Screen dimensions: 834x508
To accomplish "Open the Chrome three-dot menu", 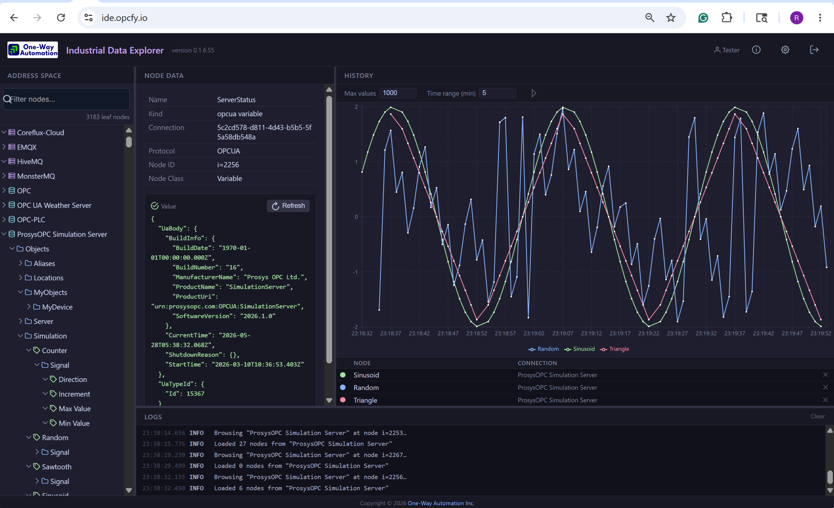I will pyautogui.click(x=820, y=18).
